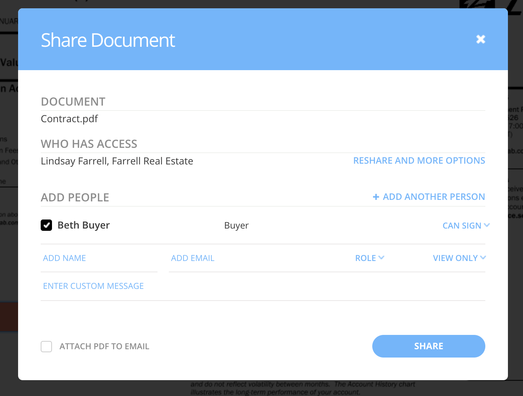Click the Share button
This screenshot has height=396, width=523.
[x=428, y=346]
